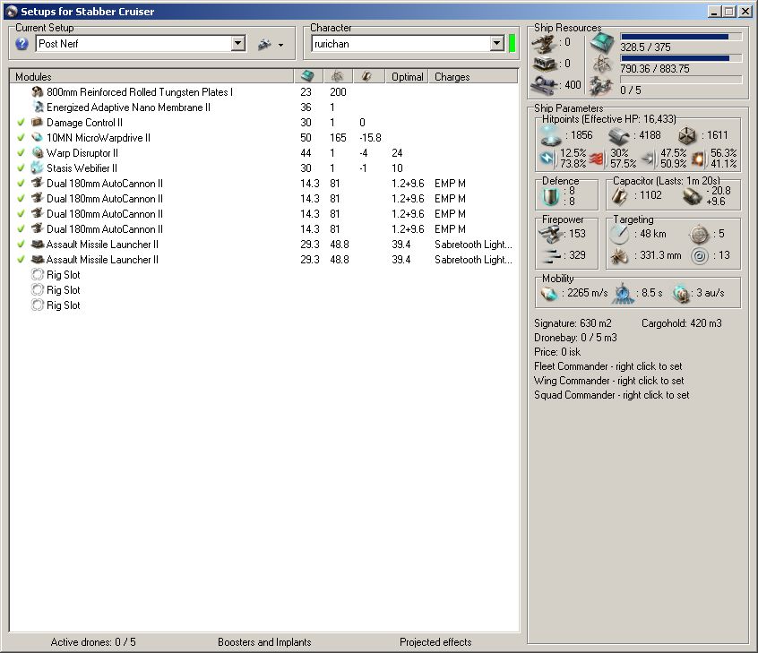Open the Current Setup dropdown showing Post Nerf
This screenshot has width=758, height=653.
pyautogui.click(x=237, y=44)
